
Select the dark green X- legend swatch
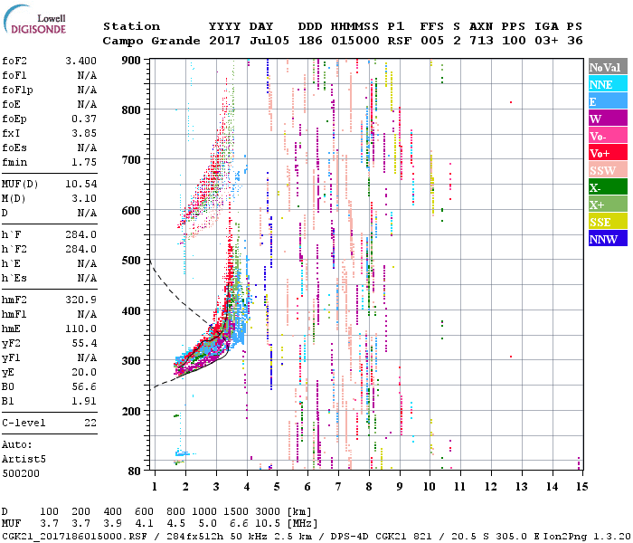pyautogui.click(x=608, y=187)
